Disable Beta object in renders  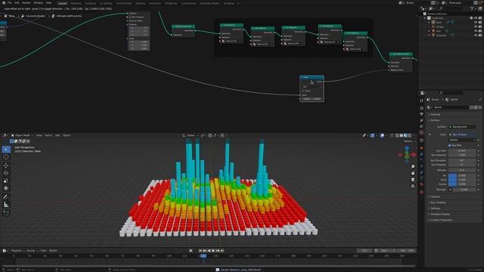pos(480,23)
